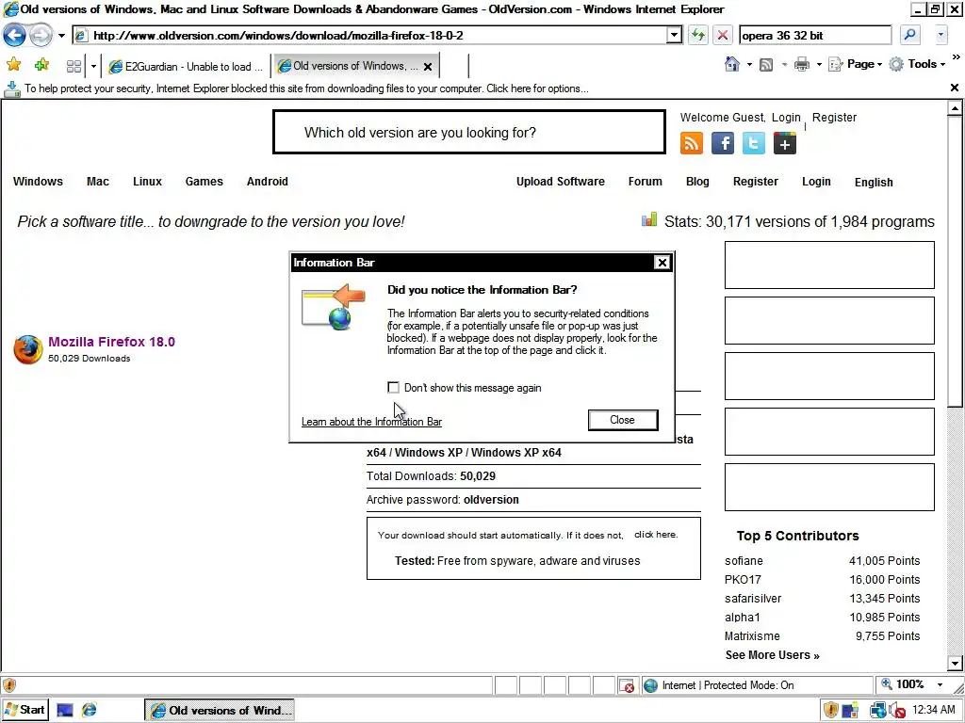Refresh the page with the green arrows icon
Screen dimensions: 965x723
pos(697,35)
